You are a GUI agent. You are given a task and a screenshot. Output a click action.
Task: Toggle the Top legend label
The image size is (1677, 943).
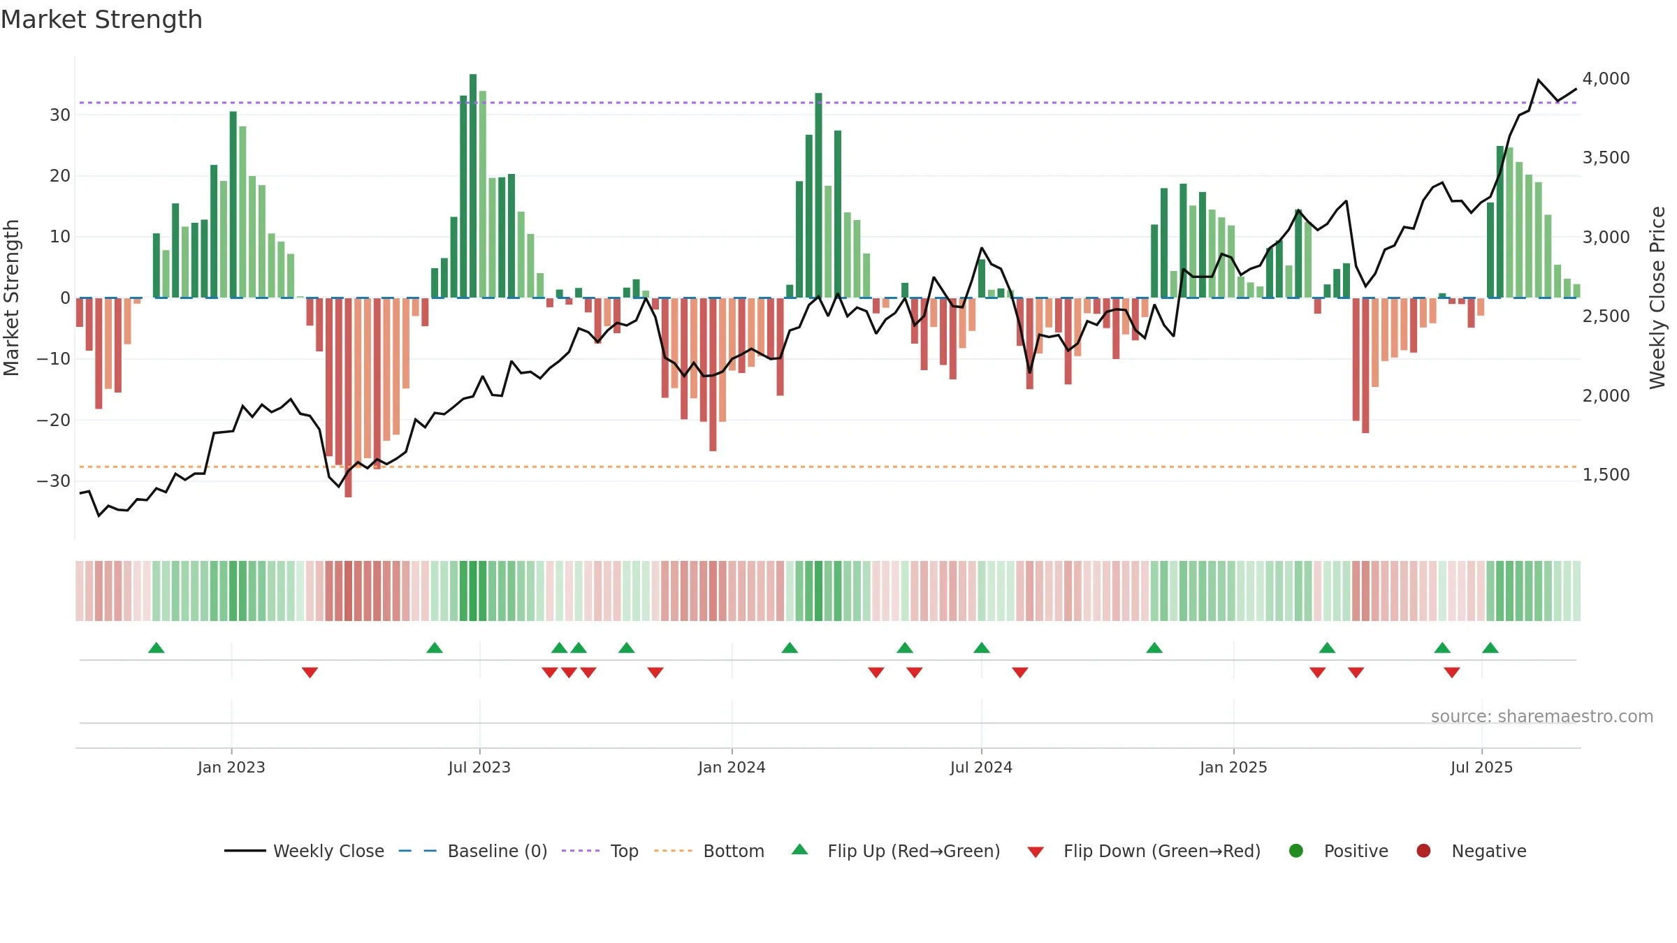pos(625,851)
